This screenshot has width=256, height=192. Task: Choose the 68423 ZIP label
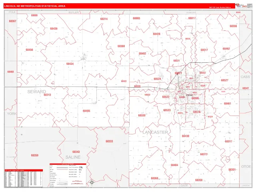124,81
